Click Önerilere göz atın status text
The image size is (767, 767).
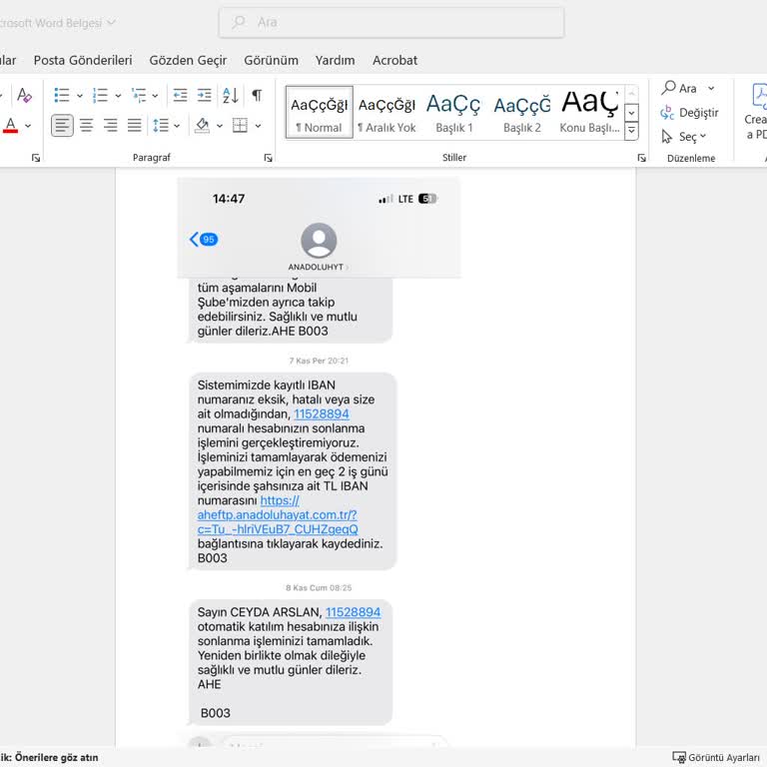click(x=56, y=757)
